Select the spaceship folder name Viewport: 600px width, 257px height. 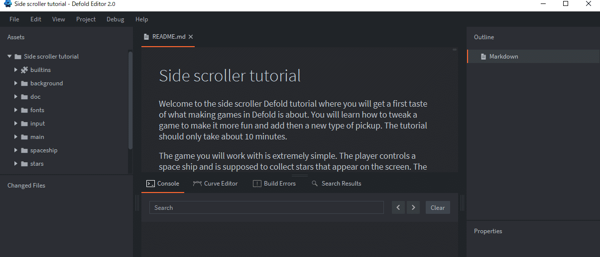(44, 150)
